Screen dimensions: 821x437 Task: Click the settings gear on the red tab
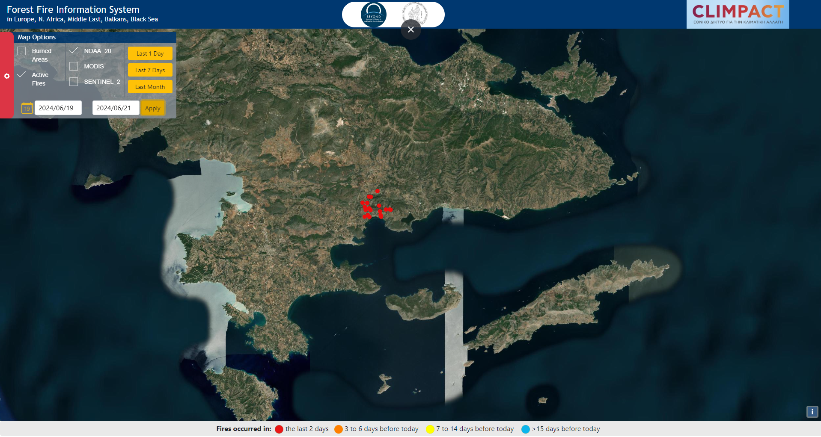7,76
